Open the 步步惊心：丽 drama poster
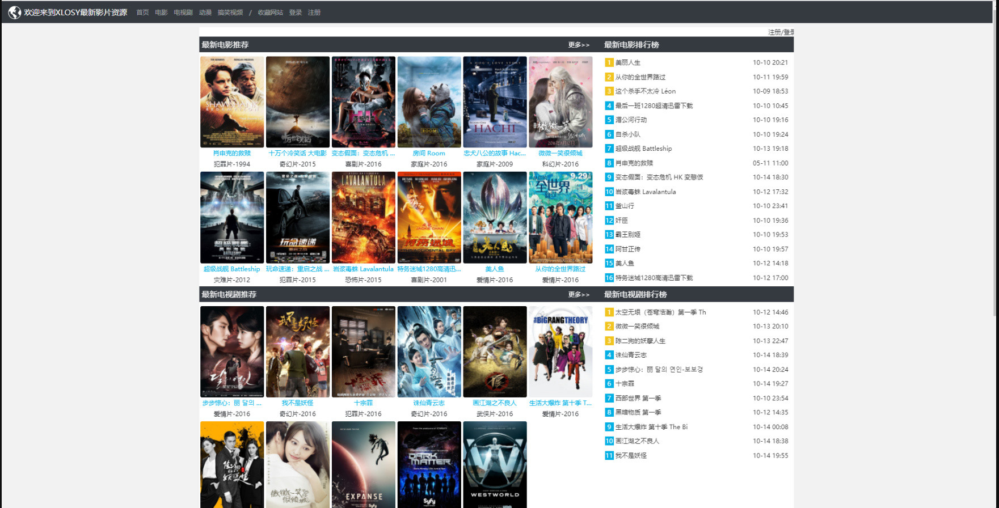This screenshot has width=999, height=508. 232,352
